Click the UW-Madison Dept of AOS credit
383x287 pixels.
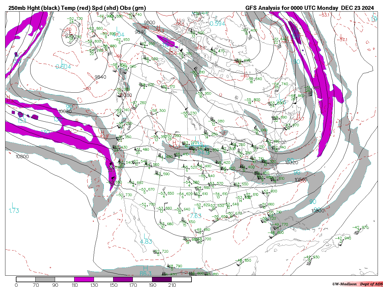pyautogui.click(x=357, y=284)
